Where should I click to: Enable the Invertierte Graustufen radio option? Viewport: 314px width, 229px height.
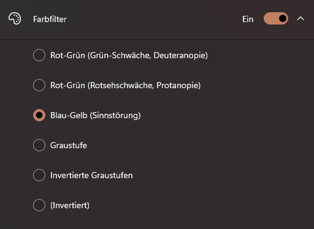(39, 175)
